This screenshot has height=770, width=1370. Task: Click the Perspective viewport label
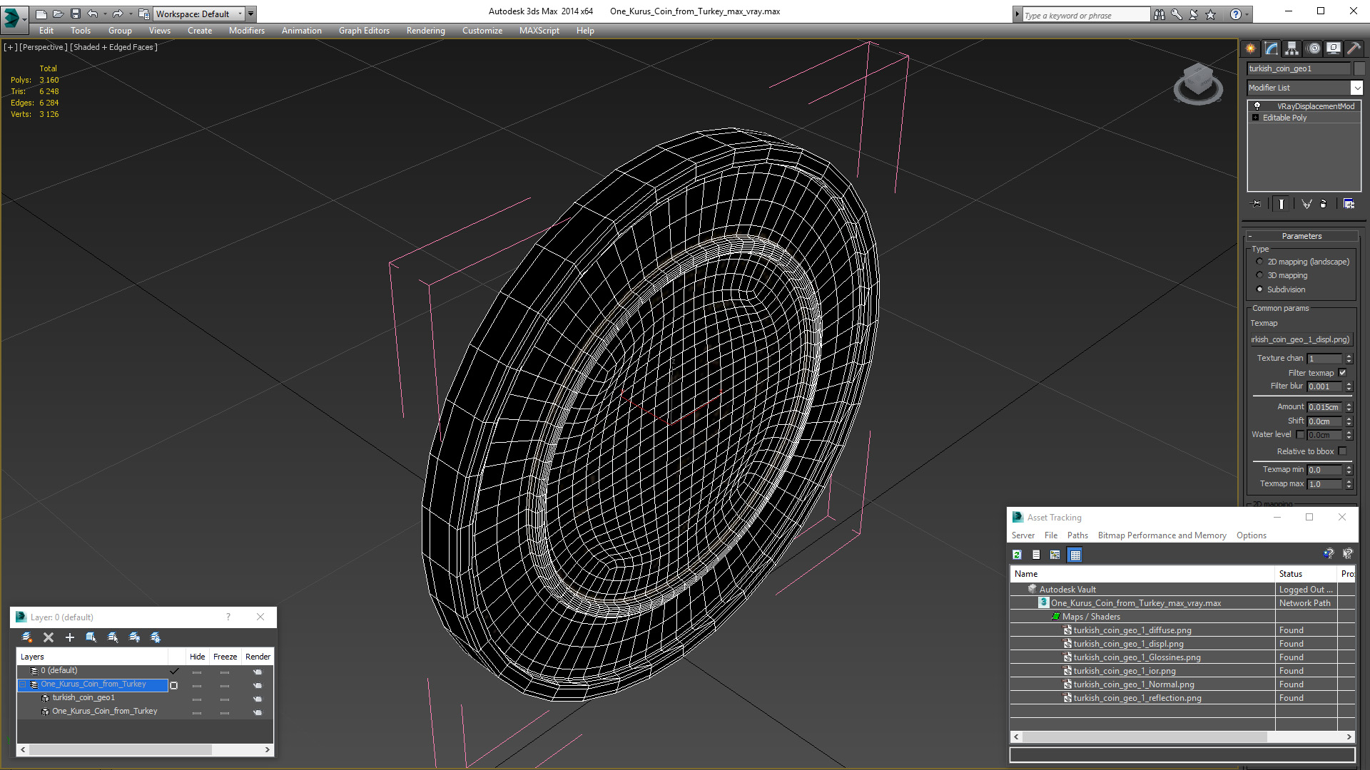[44, 47]
